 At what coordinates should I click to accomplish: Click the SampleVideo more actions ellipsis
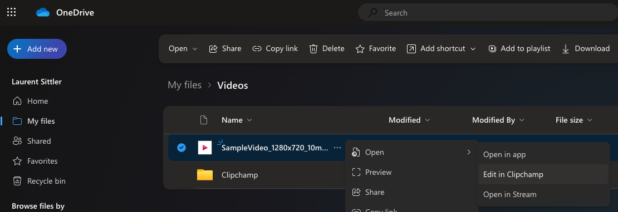click(337, 148)
